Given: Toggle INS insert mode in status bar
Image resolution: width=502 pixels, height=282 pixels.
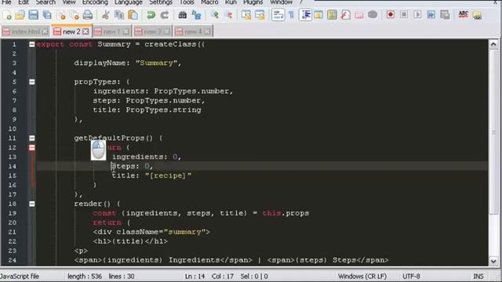Looking at the screenshot, I should coord(478,277).
